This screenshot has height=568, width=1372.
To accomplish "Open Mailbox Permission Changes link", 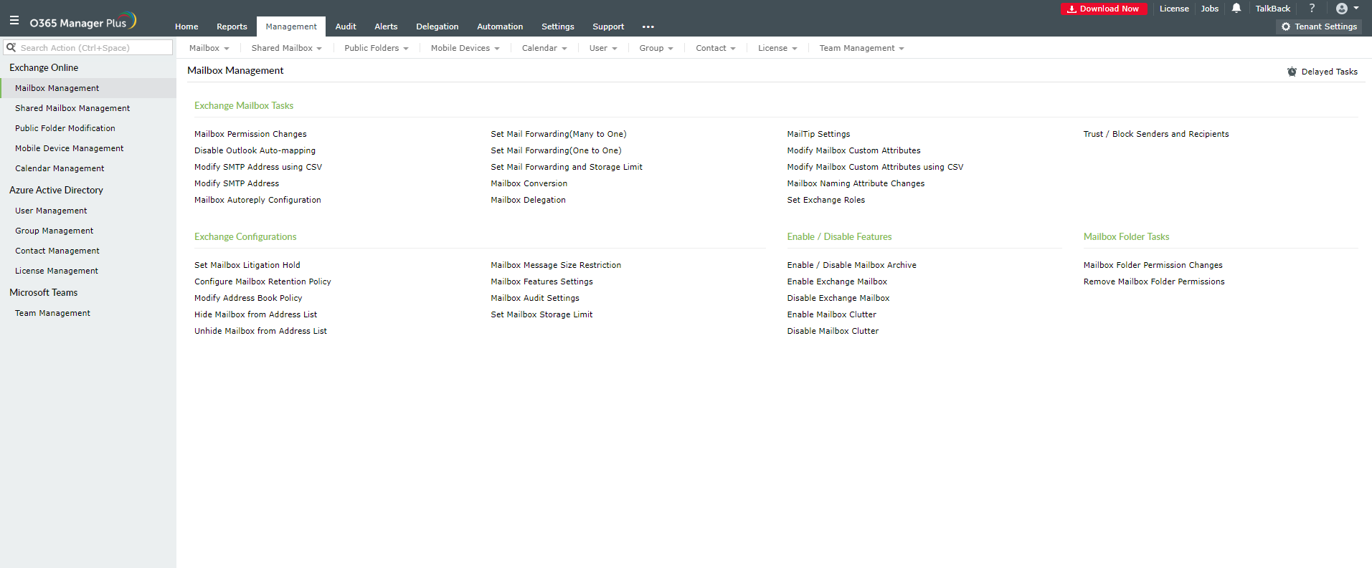I will click(250, 134).
